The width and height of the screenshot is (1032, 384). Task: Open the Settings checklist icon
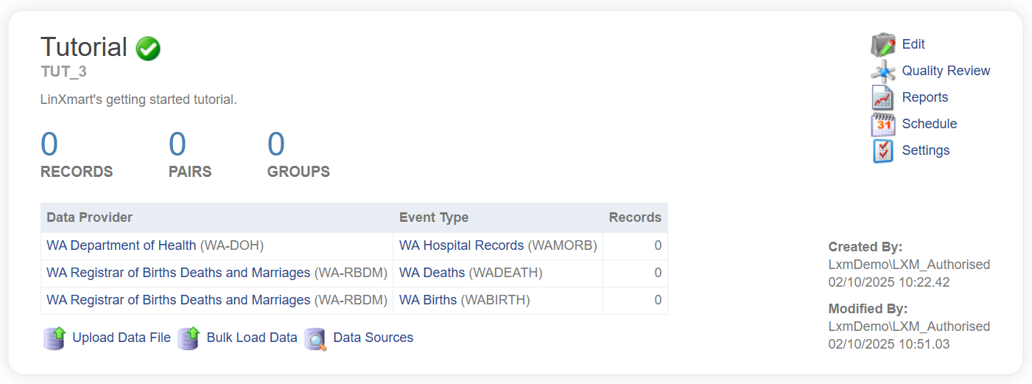(x=882, y=151)
